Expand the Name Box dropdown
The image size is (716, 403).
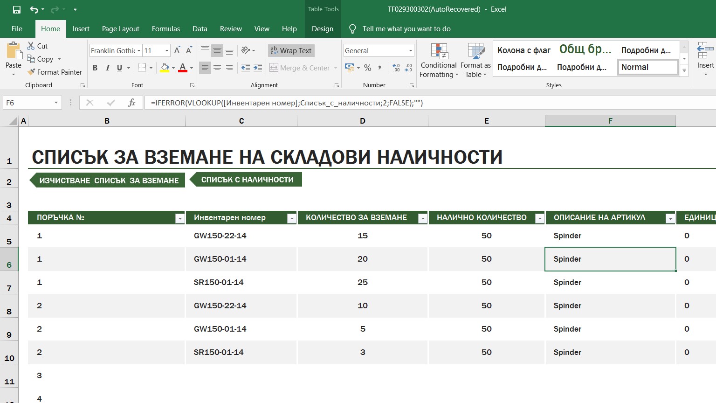coord(56,103)
